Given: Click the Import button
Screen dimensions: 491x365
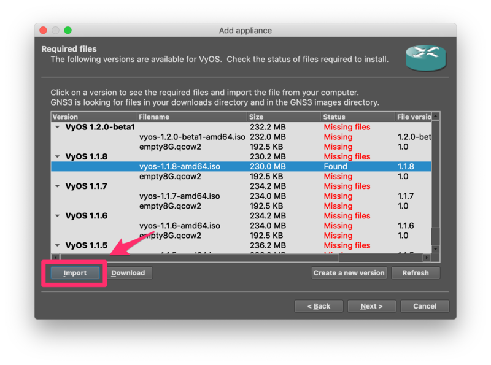Looking at the screenshot, I should pos(75,272).
